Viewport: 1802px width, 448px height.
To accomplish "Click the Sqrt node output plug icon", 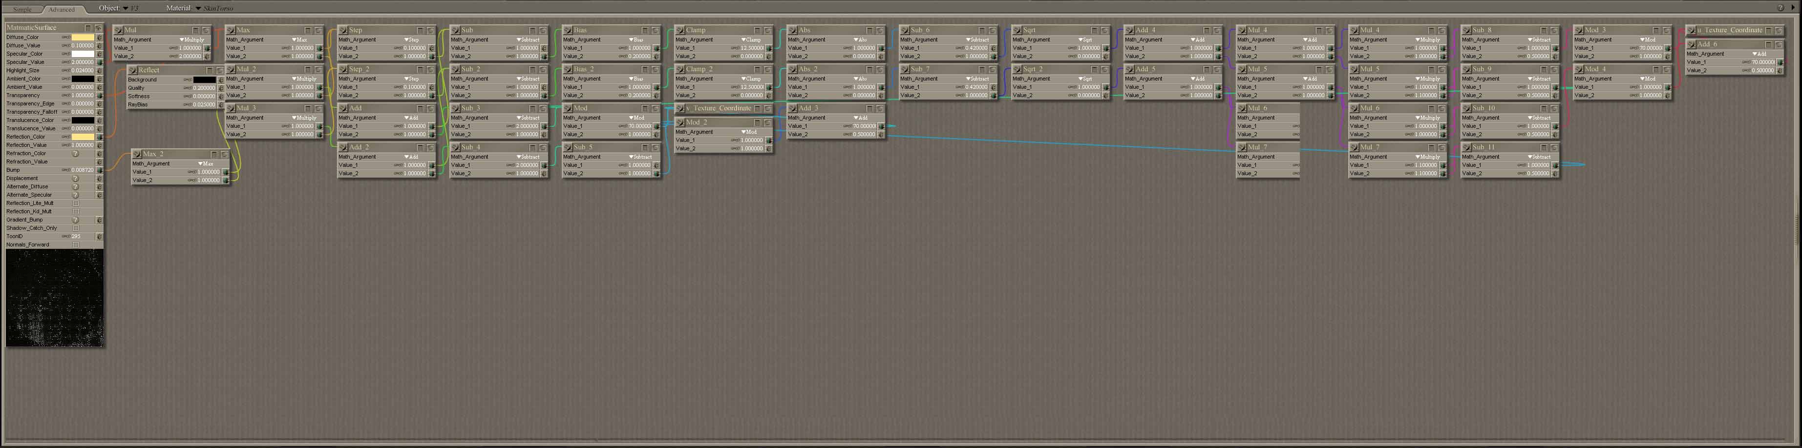I will click(1018, 30).
